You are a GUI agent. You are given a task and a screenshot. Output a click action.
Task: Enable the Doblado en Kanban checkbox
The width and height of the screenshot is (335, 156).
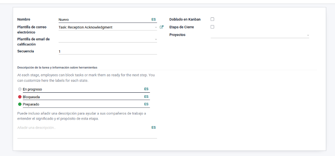coord(212,19)
